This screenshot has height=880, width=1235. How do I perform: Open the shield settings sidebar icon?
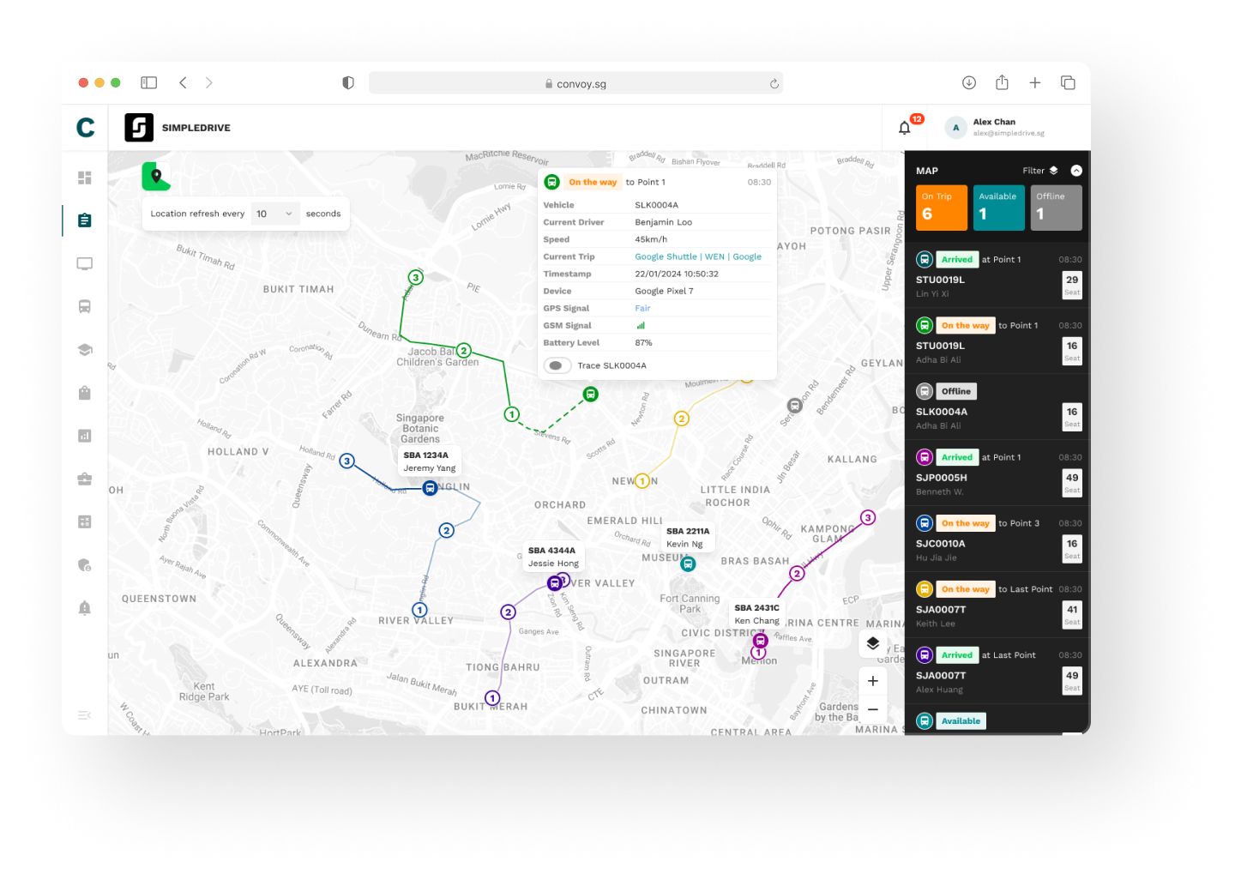[x=84, y=564]
